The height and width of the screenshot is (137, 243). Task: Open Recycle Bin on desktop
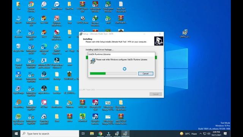tap(19, 48)
